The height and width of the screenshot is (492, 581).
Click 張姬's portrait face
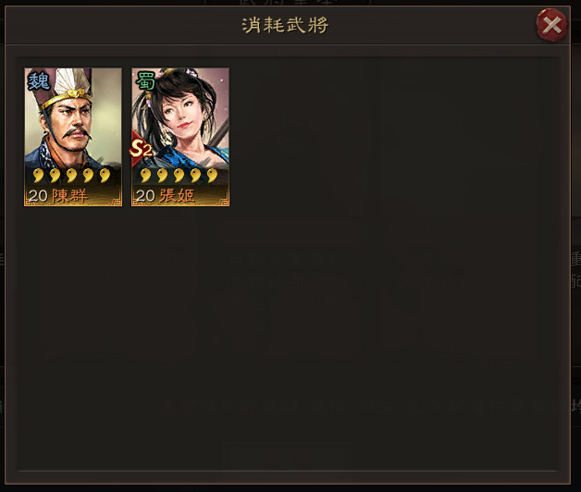click(181, 113)
